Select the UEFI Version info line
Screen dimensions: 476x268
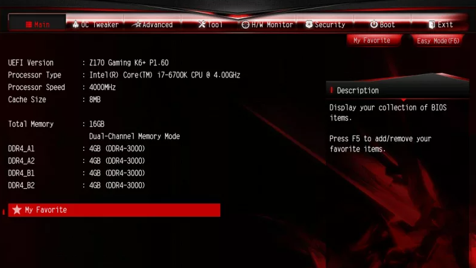[88, 63]
